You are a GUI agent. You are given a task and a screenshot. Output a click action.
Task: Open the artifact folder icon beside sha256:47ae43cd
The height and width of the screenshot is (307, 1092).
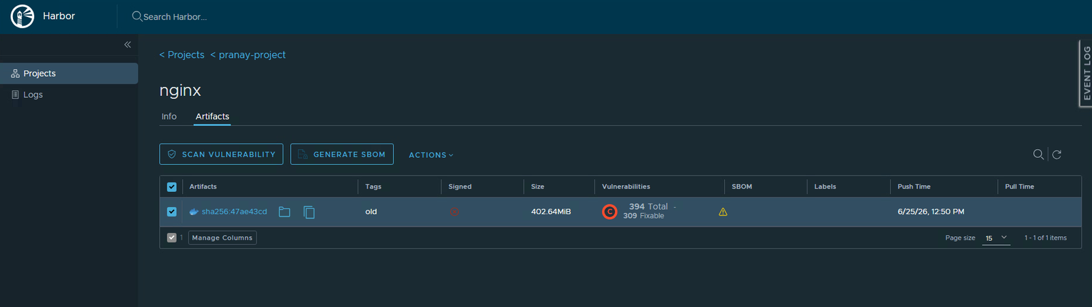pyautogui.click(x=285, y=212)
